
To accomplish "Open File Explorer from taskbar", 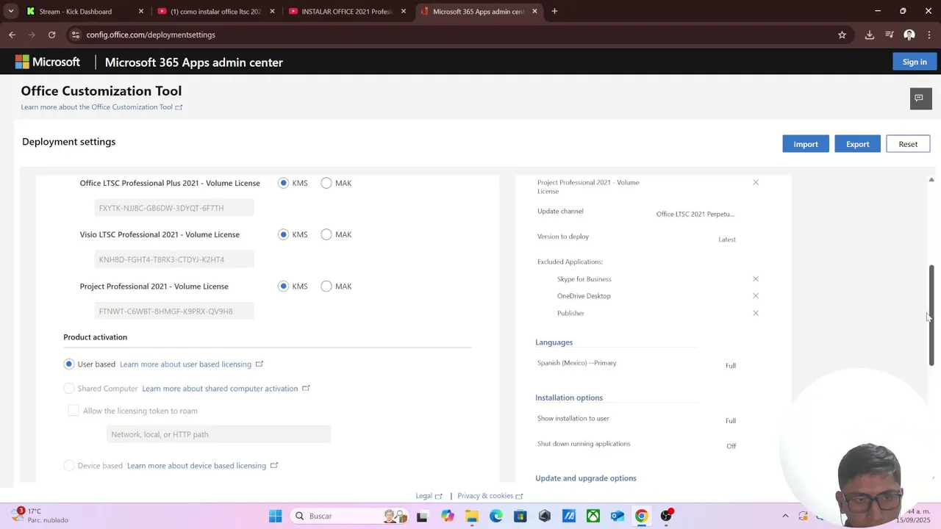I will [x=471, y=516].
